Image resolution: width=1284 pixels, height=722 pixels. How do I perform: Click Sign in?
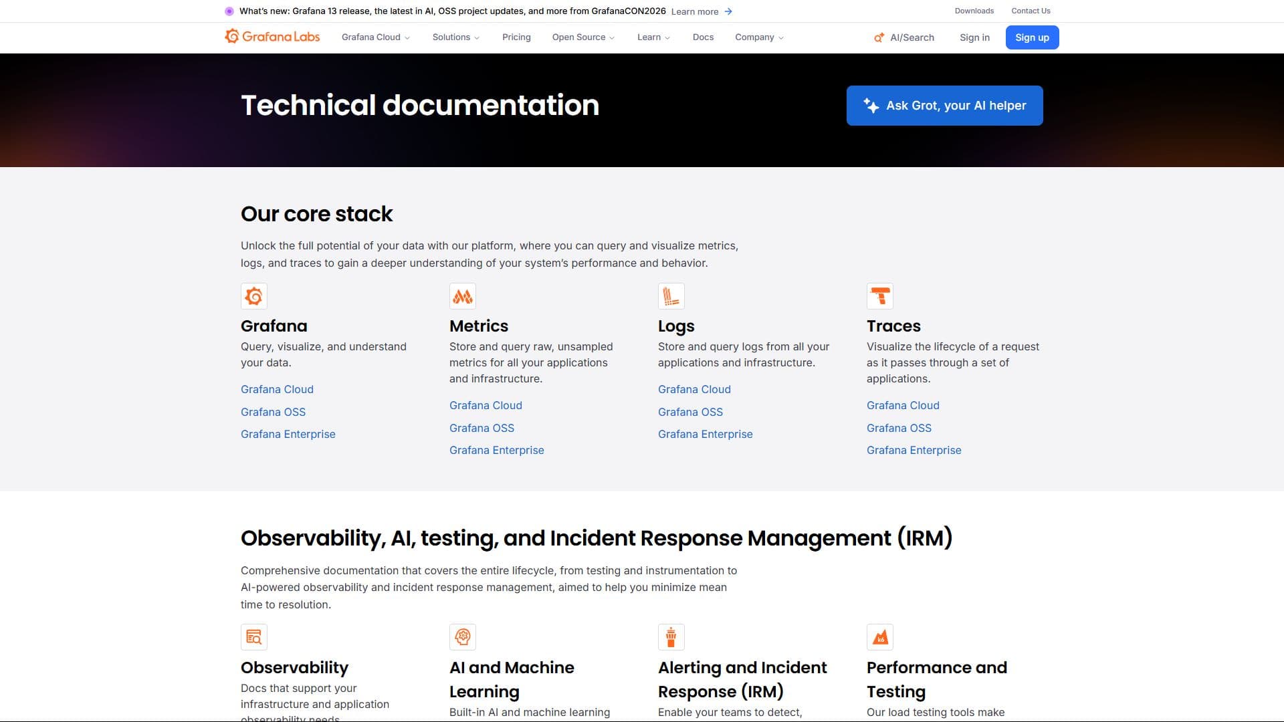click(x=974, y=37)
